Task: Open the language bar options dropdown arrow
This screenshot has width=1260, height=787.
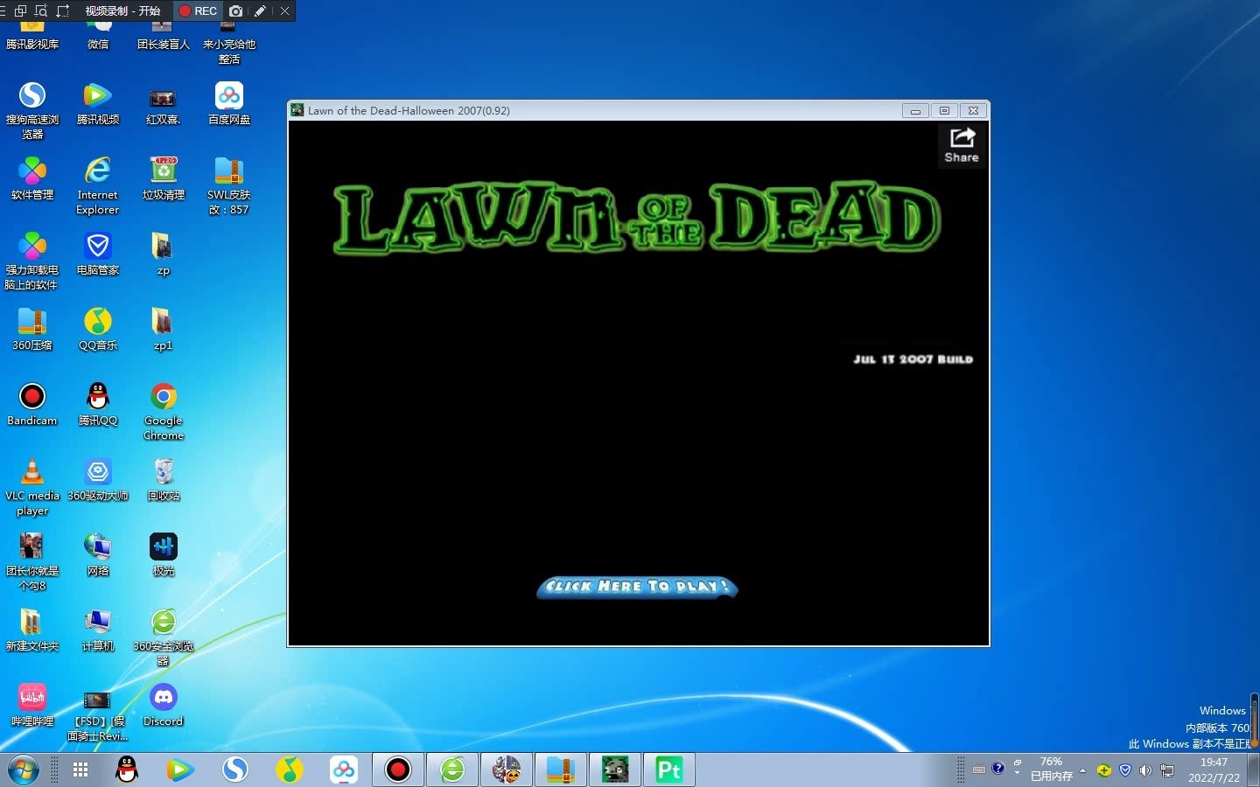Action: coord(1017,773)
